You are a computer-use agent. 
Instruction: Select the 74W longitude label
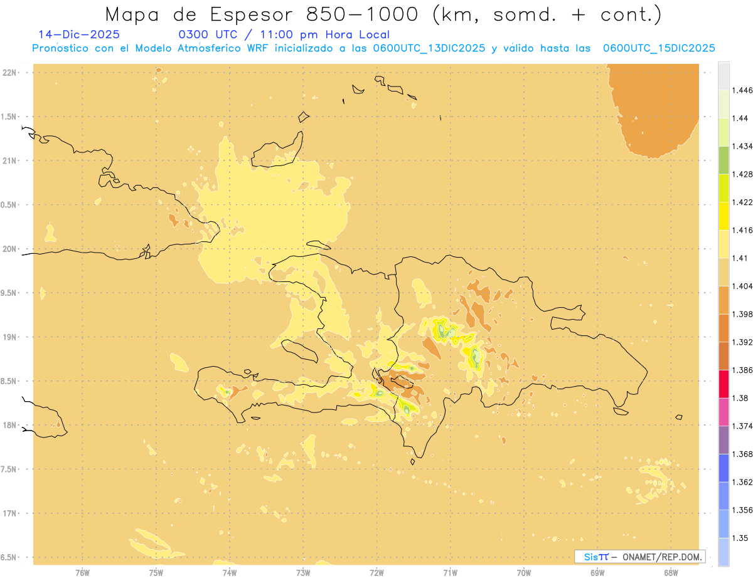230,572
